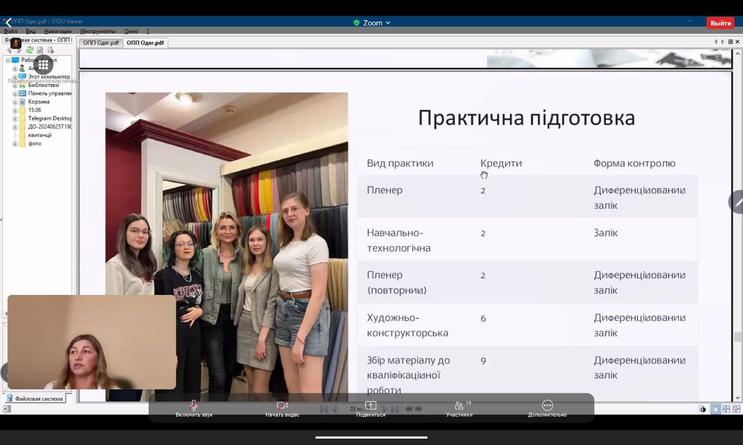The image size is (743, 445).
Task: Click the Художньо-конструкторська cell
Action: click(x=407, y=325)
